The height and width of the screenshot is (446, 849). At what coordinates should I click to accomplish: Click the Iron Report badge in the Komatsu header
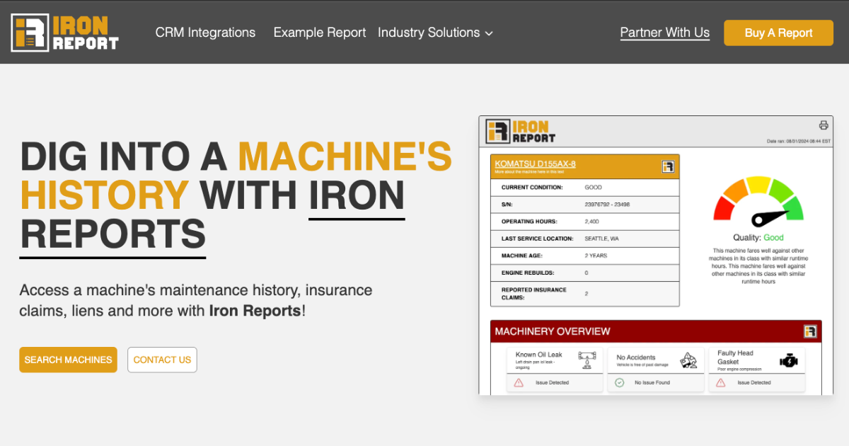669,165
